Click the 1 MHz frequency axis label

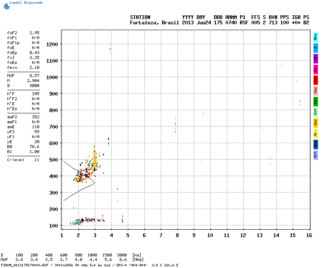coord(61,235)
